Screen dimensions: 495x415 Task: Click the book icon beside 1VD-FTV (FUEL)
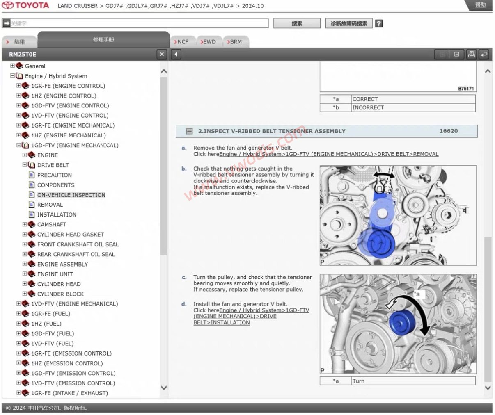25,343
